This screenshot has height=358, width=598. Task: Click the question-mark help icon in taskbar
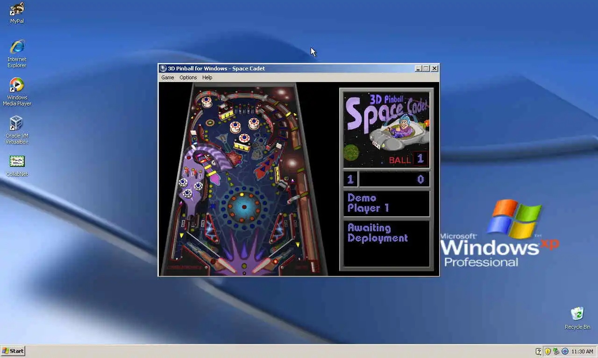tap(539, 351)
